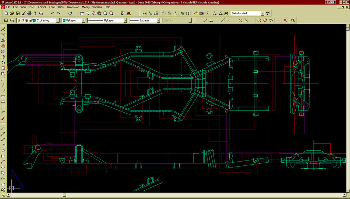The height and width of the screenshot is (199, 350).
Task: Cut selection with the scissors icon
Action: pyautogui.click(x=35, y=13)
